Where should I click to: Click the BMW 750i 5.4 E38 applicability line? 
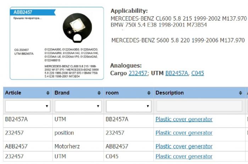[x=159, y=25]
